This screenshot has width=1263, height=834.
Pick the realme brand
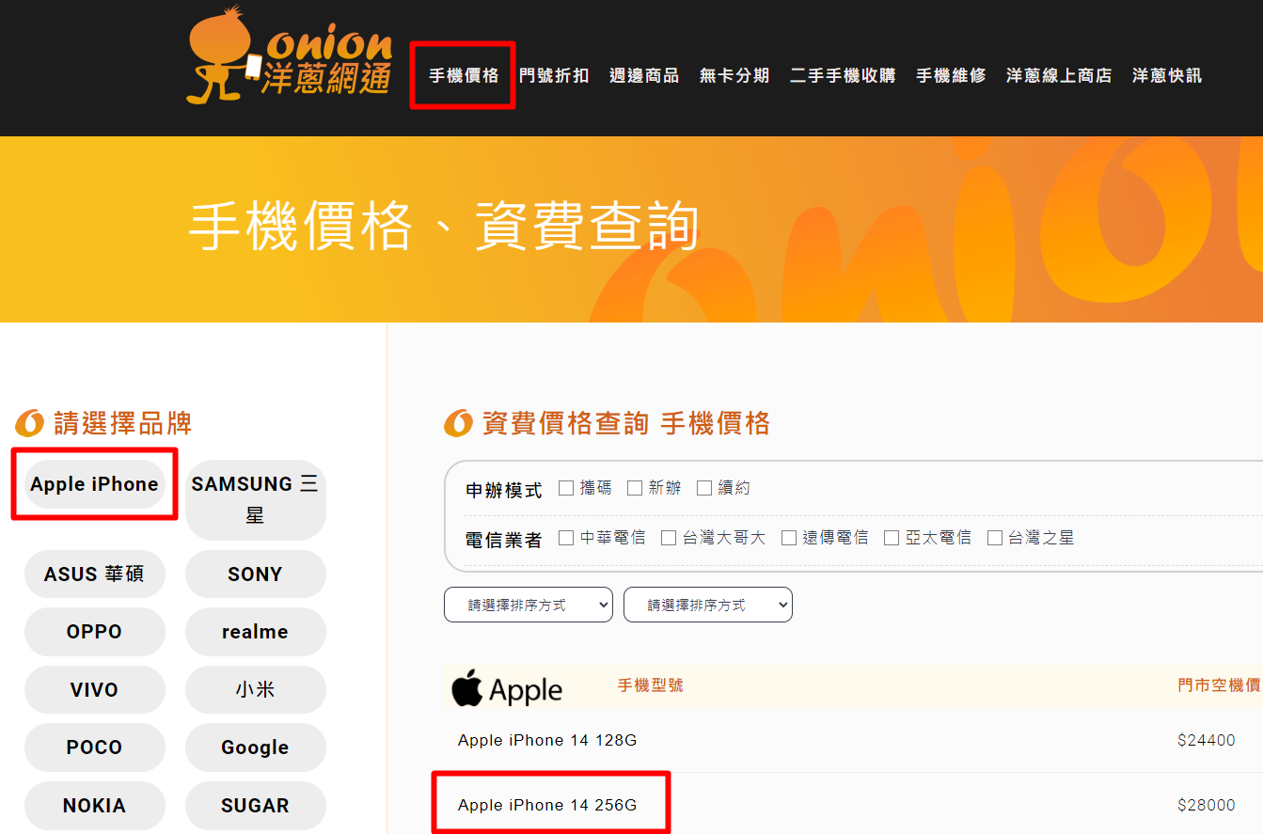[255, 632]
